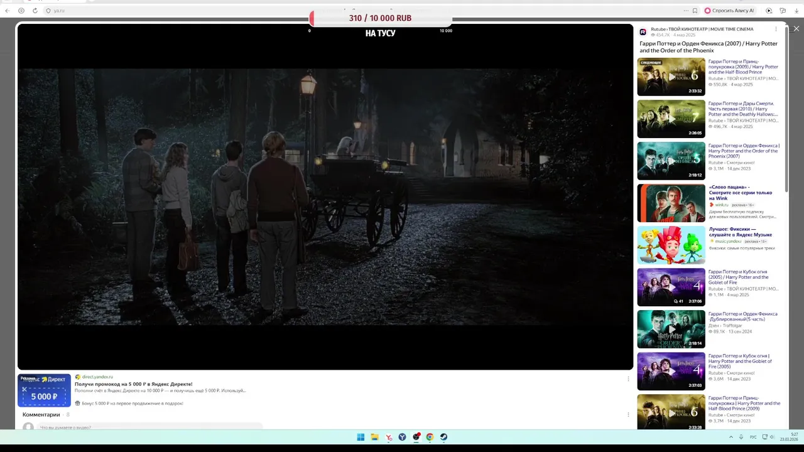The height and width of the screenshot is (452, 804).
Task: Open Дары Смерти Часть первая thumbnail
Action: click(671, 119)
